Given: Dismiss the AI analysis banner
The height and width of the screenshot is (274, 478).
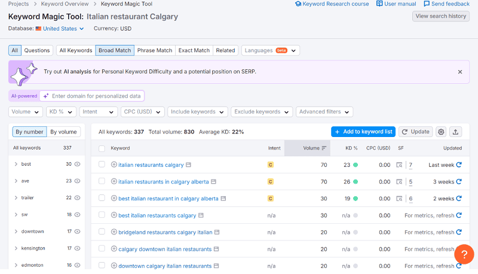Looking at the screenshot, I should point(460,72).
